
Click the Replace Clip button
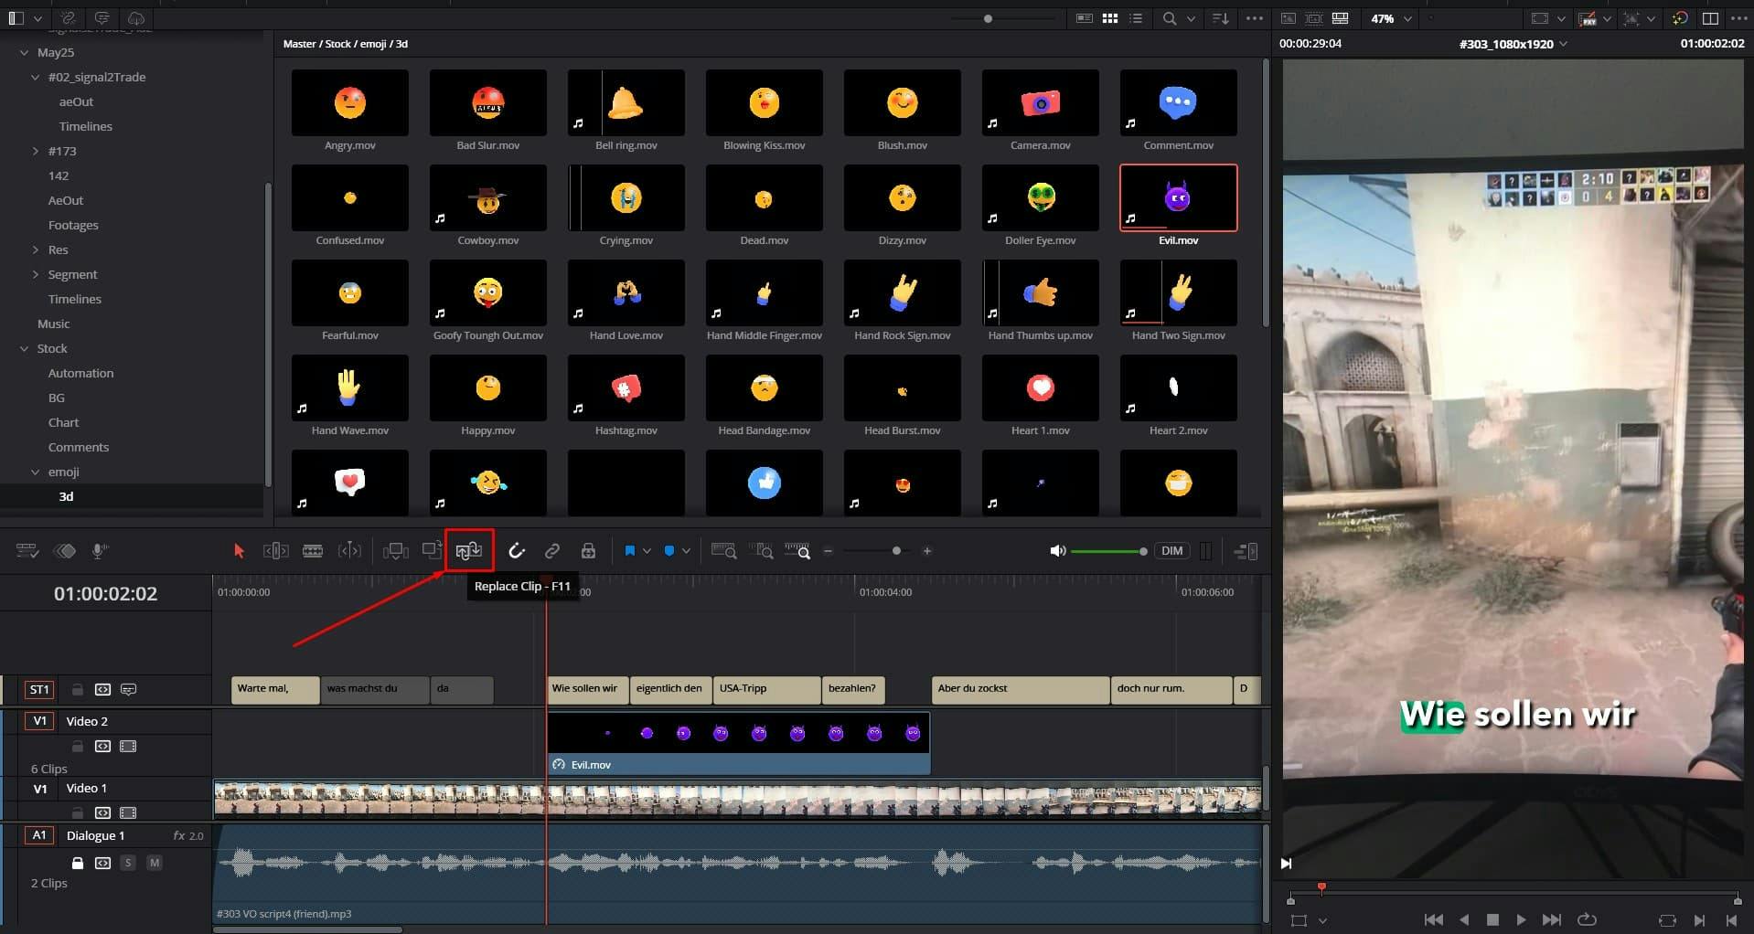(x=469, y=551)
